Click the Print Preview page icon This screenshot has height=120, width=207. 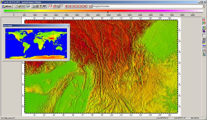(33, 6)
